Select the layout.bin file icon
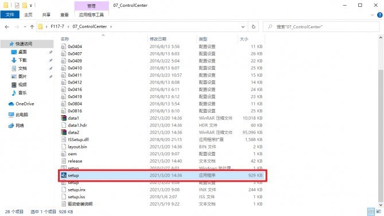The height and width of the screenshot is (216, 384). 64,147
